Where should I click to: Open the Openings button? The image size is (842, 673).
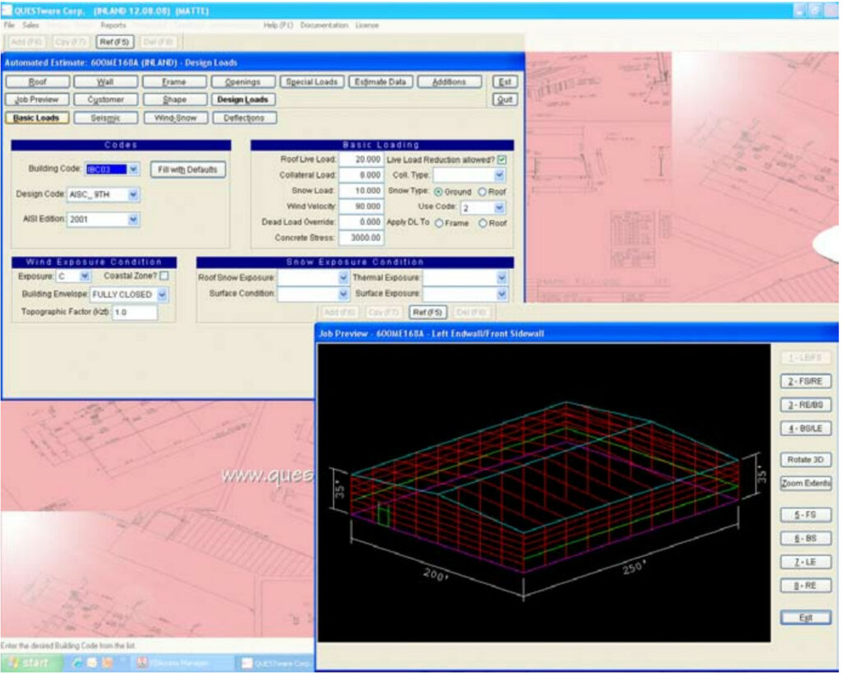coord(243,81)
